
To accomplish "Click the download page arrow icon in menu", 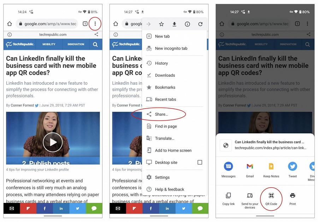I will coord(175,24).
